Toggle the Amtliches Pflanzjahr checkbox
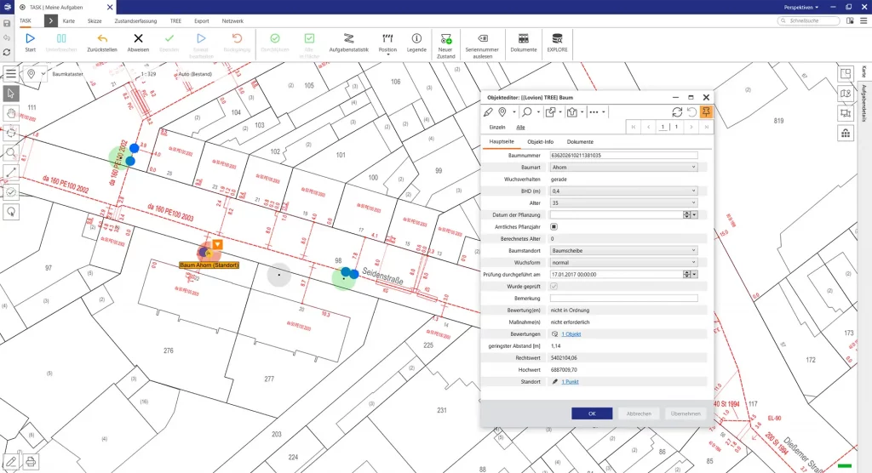 tap(554, 227)
